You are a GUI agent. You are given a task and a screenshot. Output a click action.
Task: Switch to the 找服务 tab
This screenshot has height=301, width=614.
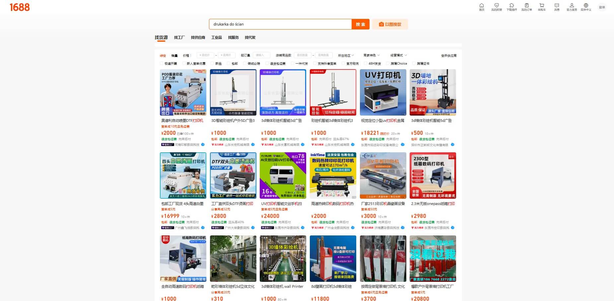click(x=233, y=37)
